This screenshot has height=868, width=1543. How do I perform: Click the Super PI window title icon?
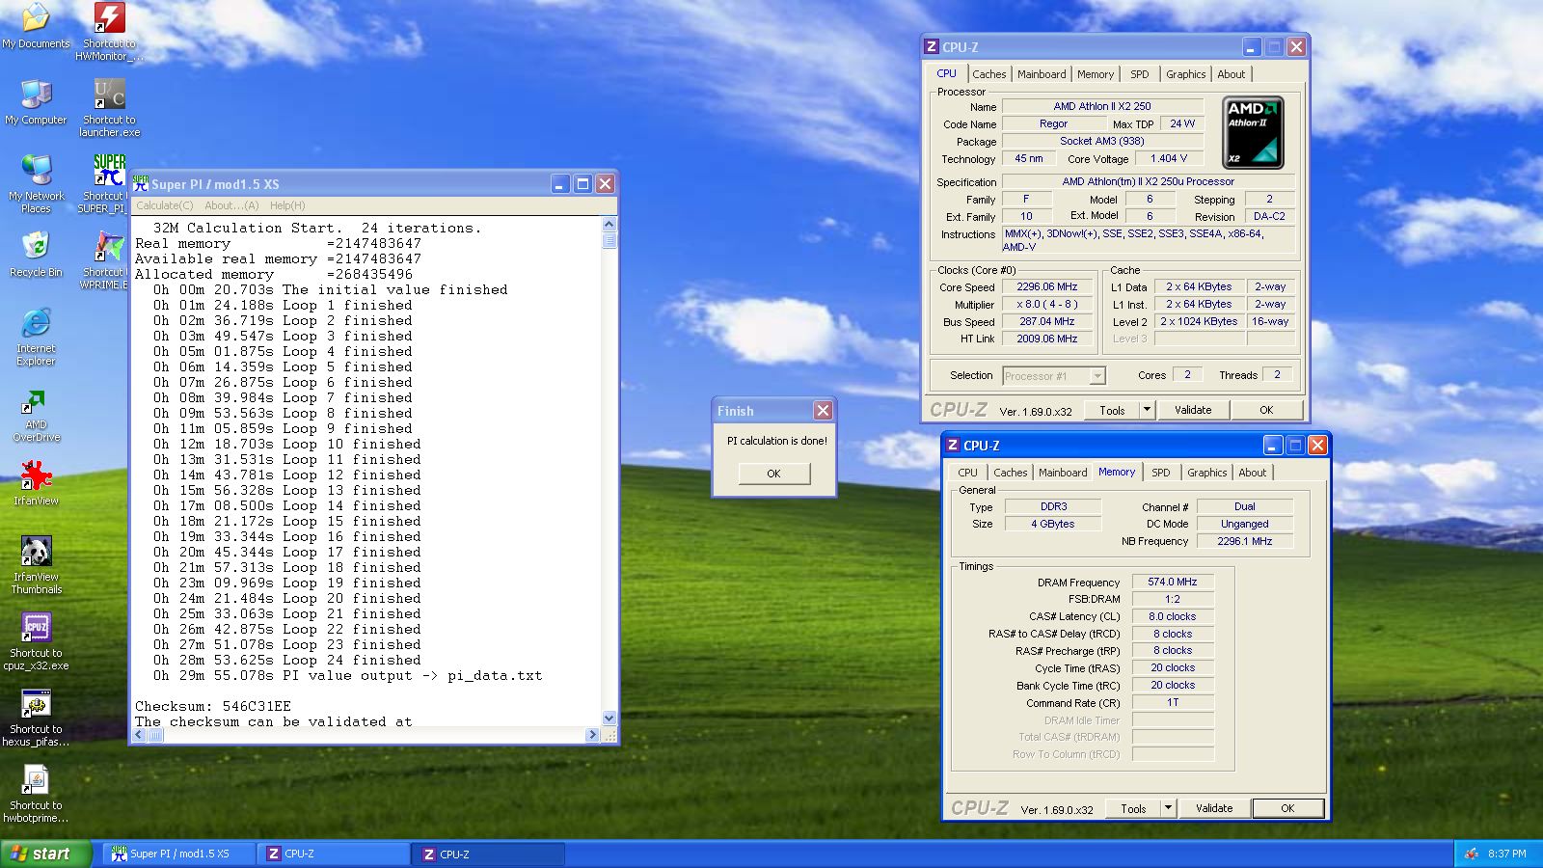pos(141,183)
